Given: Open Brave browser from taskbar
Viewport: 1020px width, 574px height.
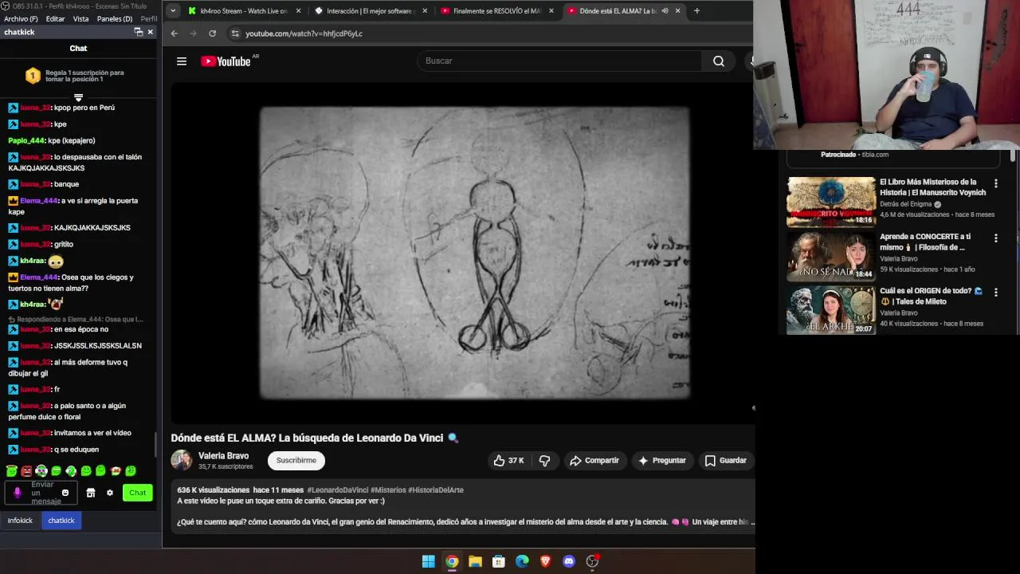Looking at the screenshot, I should (545, 561).
